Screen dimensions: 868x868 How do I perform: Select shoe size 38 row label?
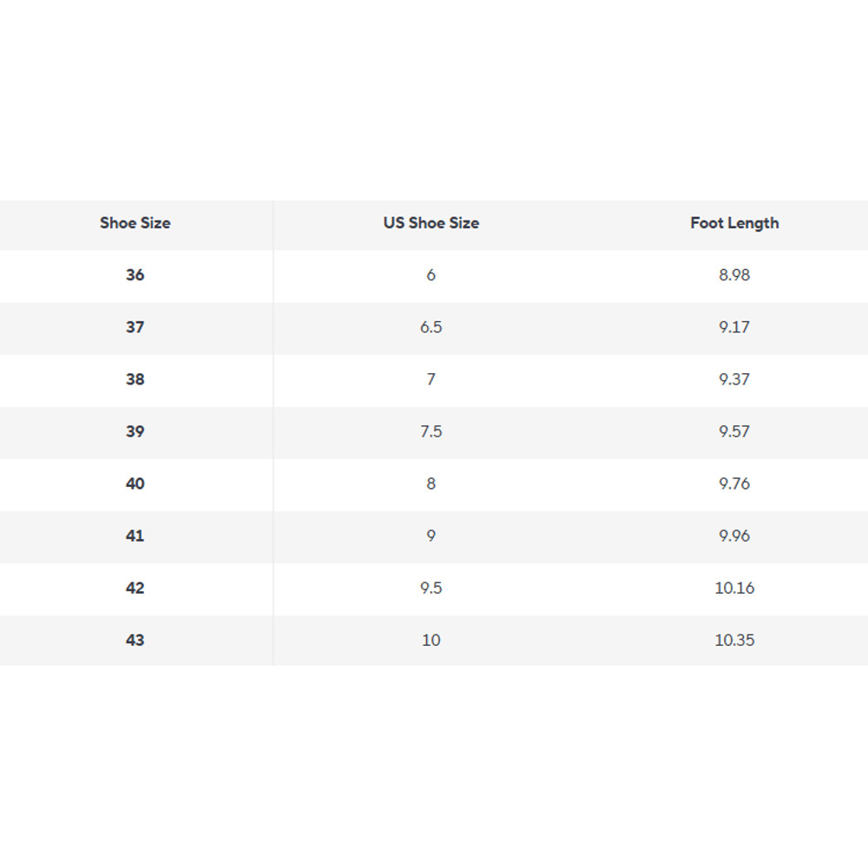click(135, 379)
